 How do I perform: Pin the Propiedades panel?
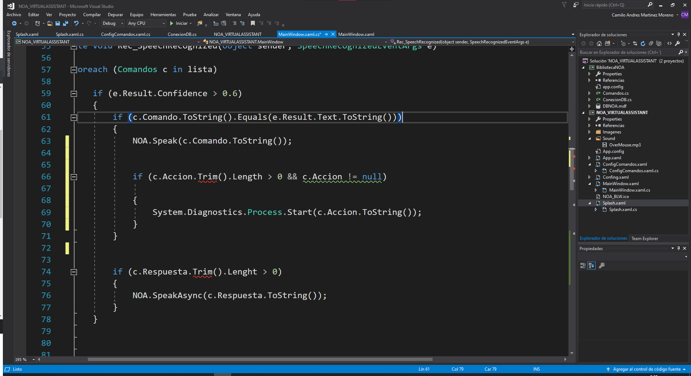678,248
